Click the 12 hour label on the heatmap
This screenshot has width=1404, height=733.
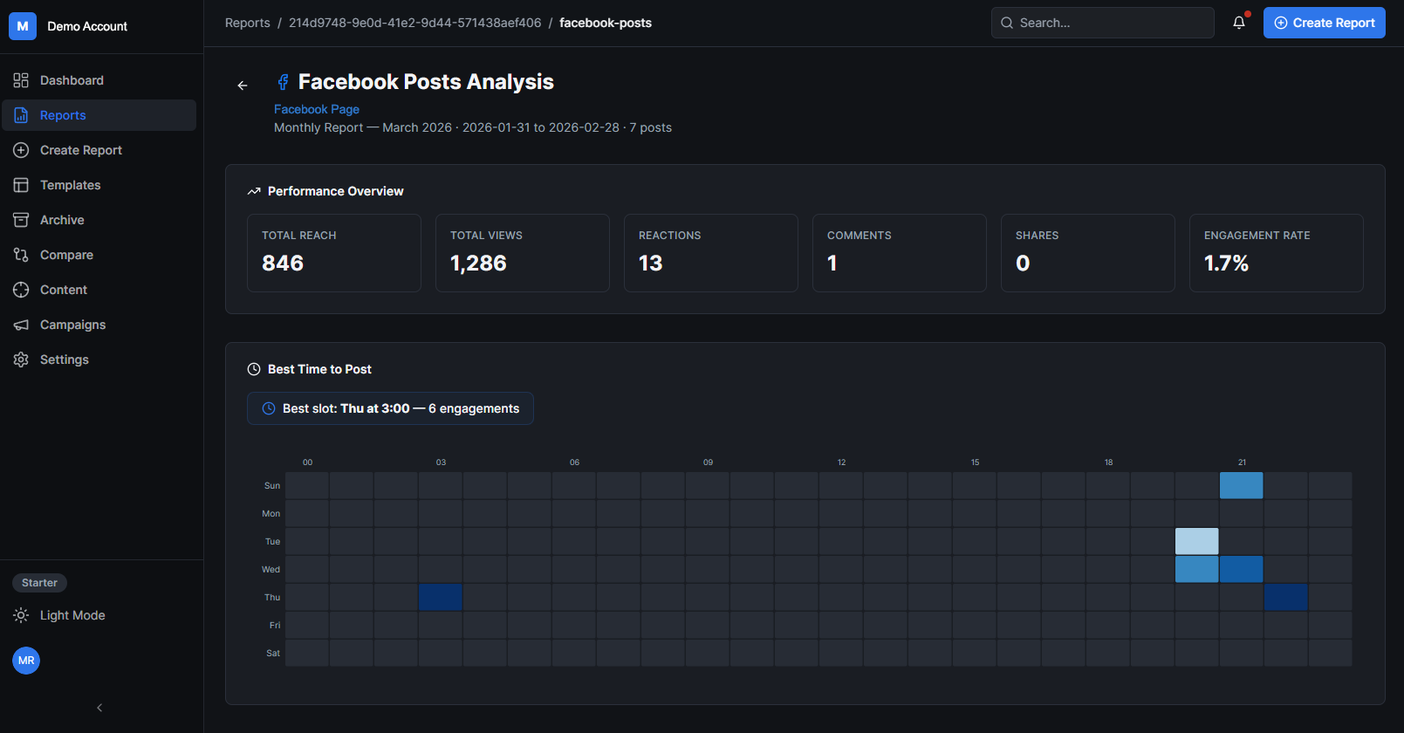pos(841,462)
